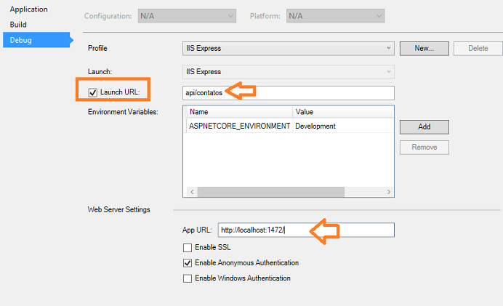This screenshot has width=503, height=306.
Task: Select the Debug tab
Action: [36, 40]
